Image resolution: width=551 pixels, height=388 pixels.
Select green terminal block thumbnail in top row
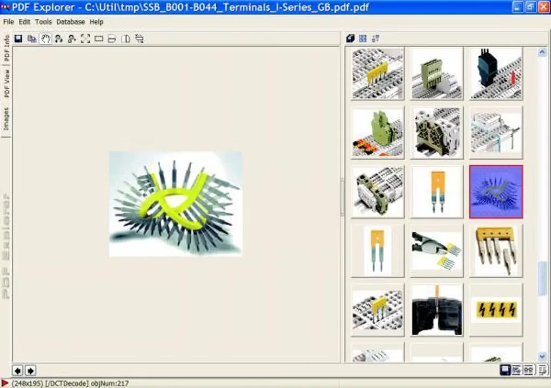pyautogui.click(x=437, y=74)
